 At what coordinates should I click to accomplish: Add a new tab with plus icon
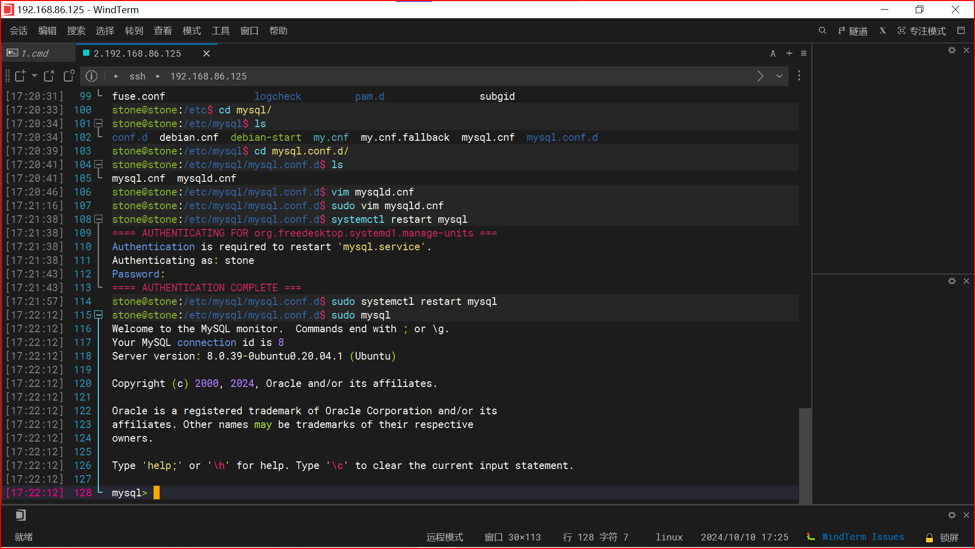pyautogui.click(x=789, y=53)
